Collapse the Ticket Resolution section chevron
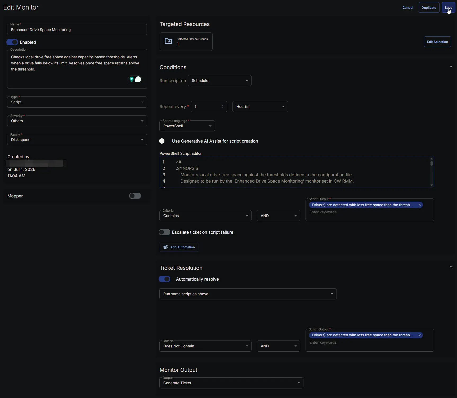This screenshot has width=457, height=398. [x=451, y=267]
